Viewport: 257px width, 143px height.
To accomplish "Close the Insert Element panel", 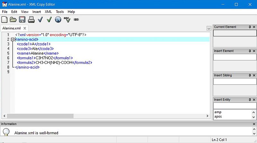I will tap(254, 51).
